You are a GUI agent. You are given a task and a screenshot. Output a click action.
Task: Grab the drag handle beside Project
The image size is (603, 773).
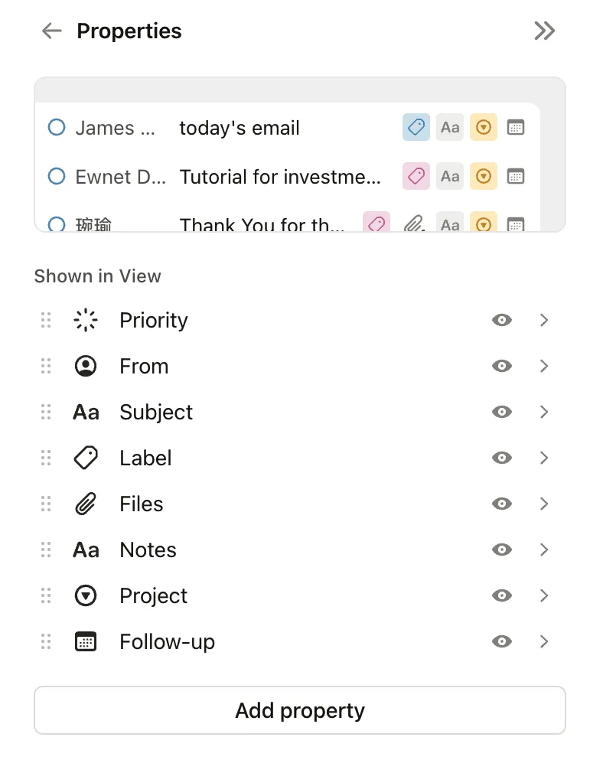pos(44,595)
